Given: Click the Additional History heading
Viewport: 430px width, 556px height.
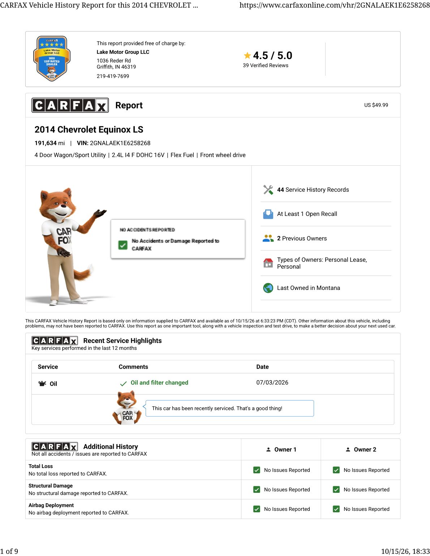Looking at the screenshot, I should (x=111, y=447).
